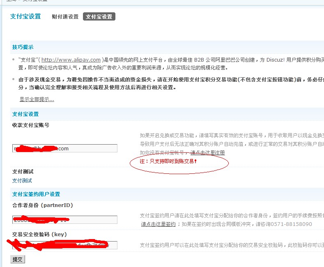Click the large 支付宝设置 page title
This screenshot has height=267, width=324.
(x=25, y=16)
